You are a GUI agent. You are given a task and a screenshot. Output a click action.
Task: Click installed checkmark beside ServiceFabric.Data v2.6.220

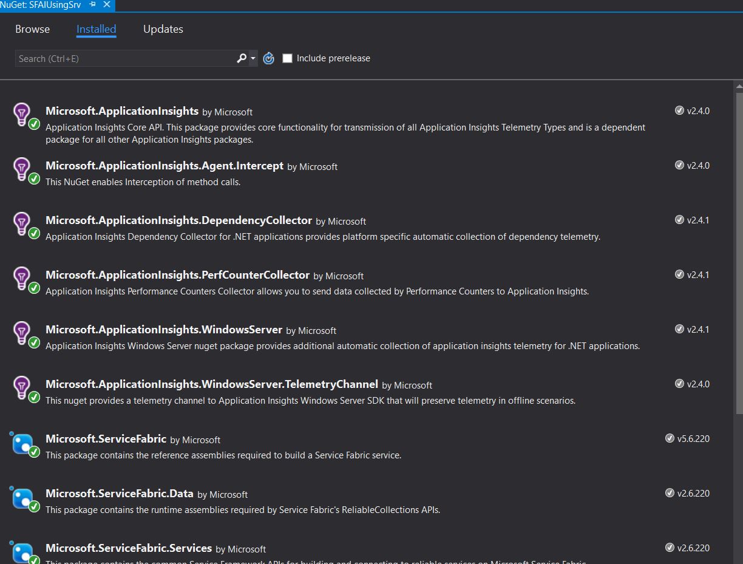[x=670, y=493]
